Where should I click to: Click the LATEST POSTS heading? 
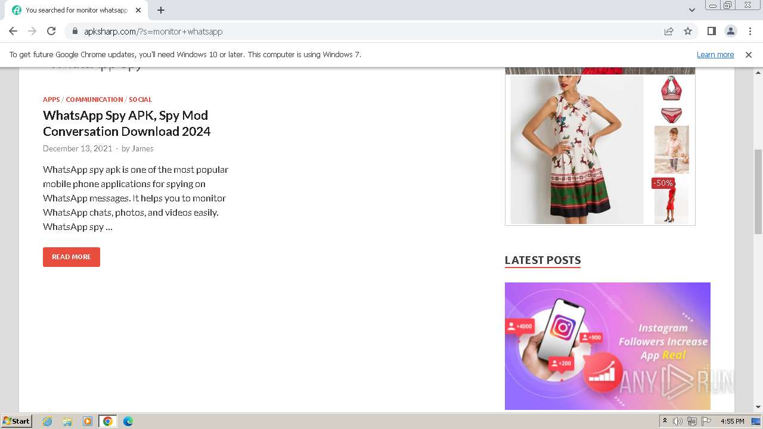click(542, 260)
